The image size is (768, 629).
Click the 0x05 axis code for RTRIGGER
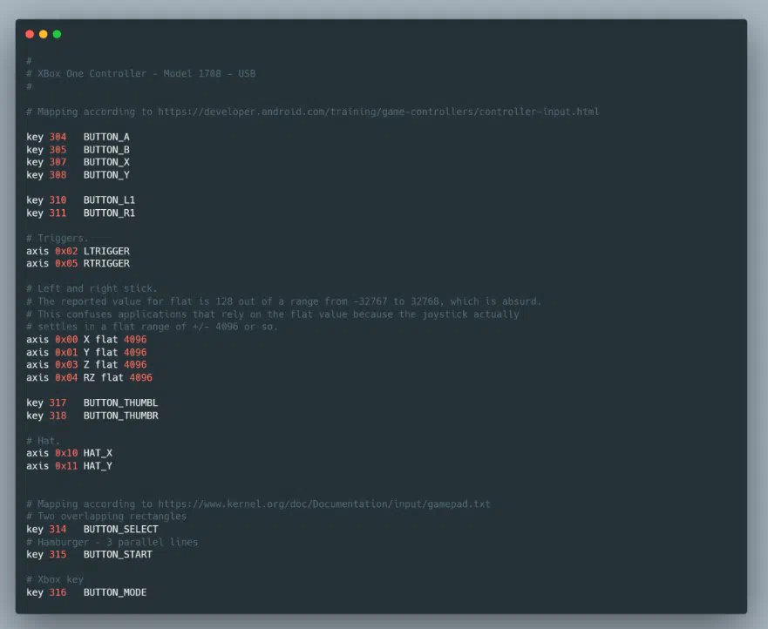click(66, 263)
